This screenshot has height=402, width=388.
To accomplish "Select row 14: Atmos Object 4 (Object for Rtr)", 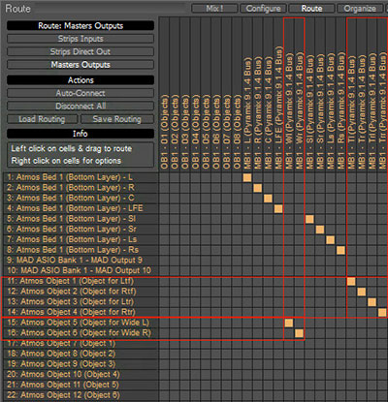I will [81, 312].
